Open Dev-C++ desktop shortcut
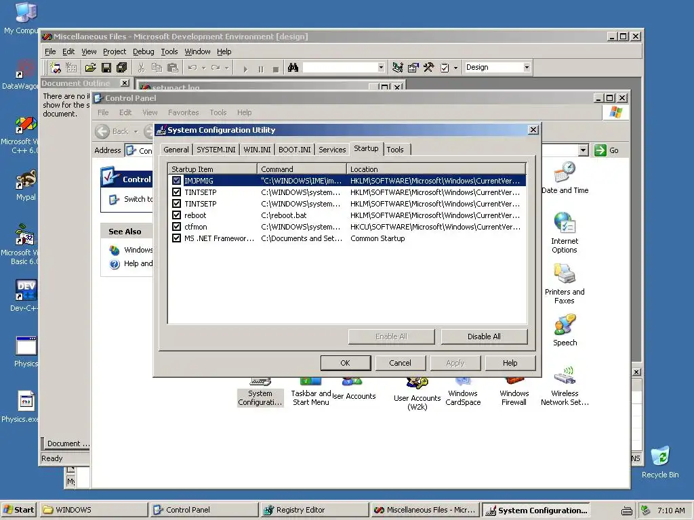This screenshot has height=520, width=694. [25, 295]
